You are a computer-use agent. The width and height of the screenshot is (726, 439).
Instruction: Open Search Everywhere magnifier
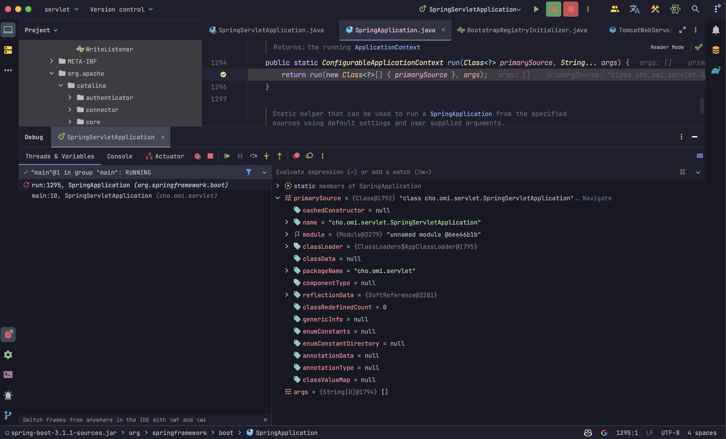coord(695,9)
